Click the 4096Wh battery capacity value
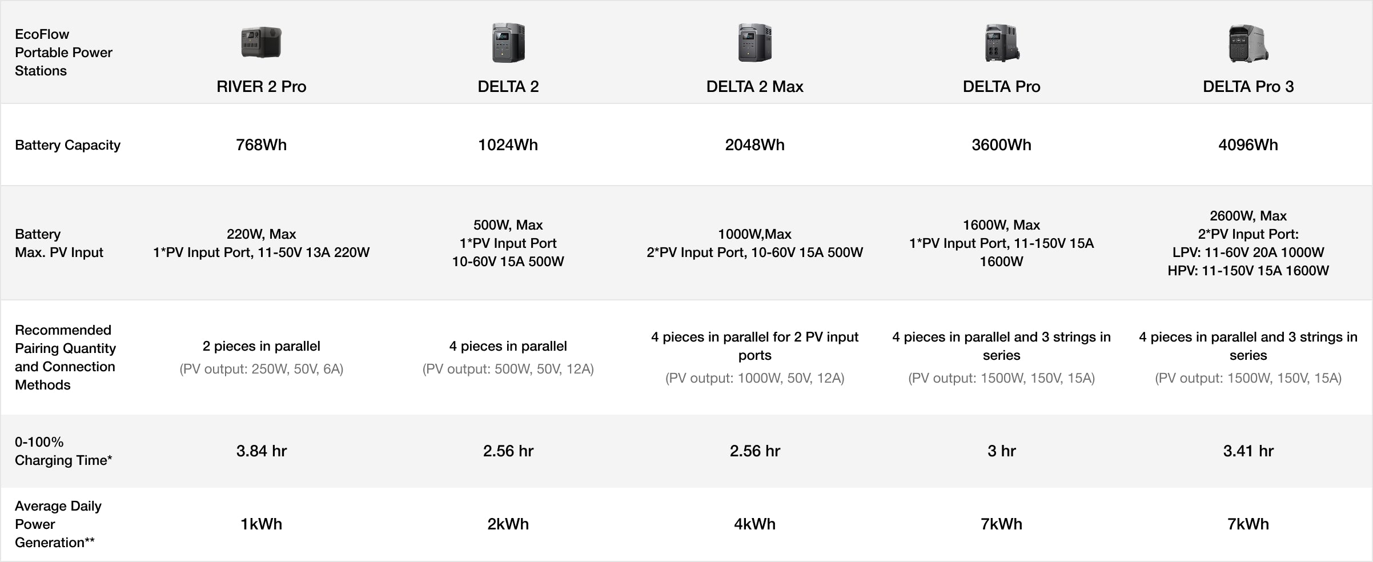The image size is (1373, 562). pos(1248,145)
